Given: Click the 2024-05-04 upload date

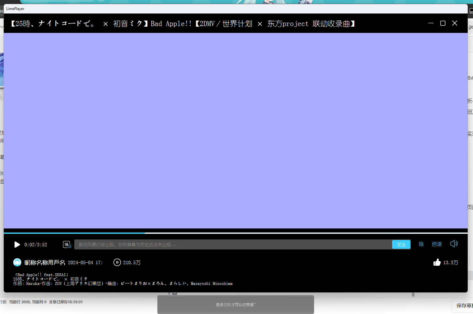Looking at the screenshot, I should pos(85,263).
